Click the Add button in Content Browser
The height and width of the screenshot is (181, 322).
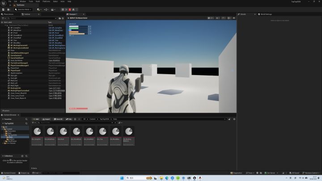click(36, 119)
